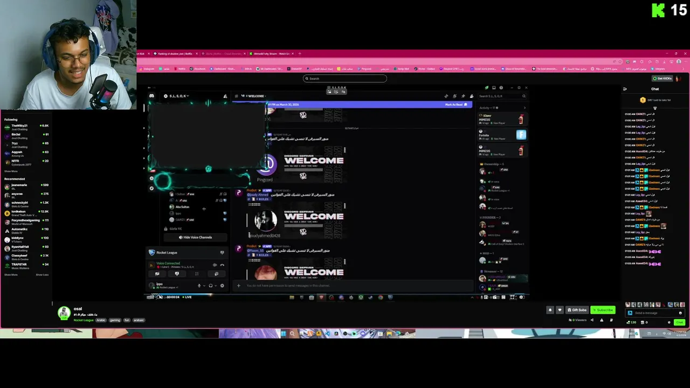Disconnect from voice call icon
The height and width of the screenshot is (388, 690).
coord(222,265)
